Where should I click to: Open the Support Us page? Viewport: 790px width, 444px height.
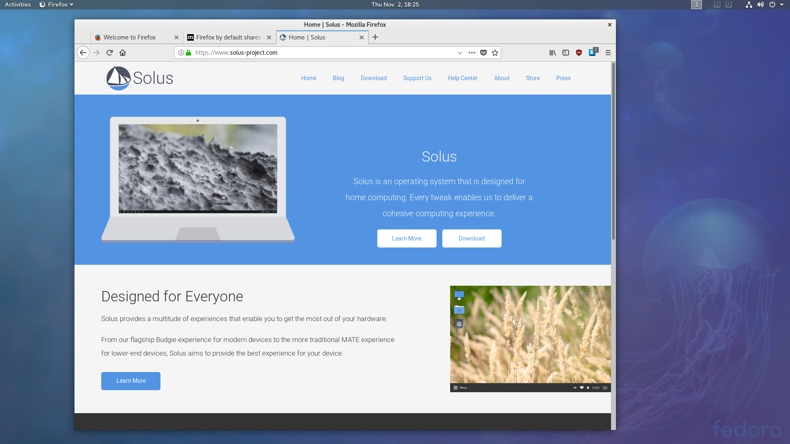417,78
